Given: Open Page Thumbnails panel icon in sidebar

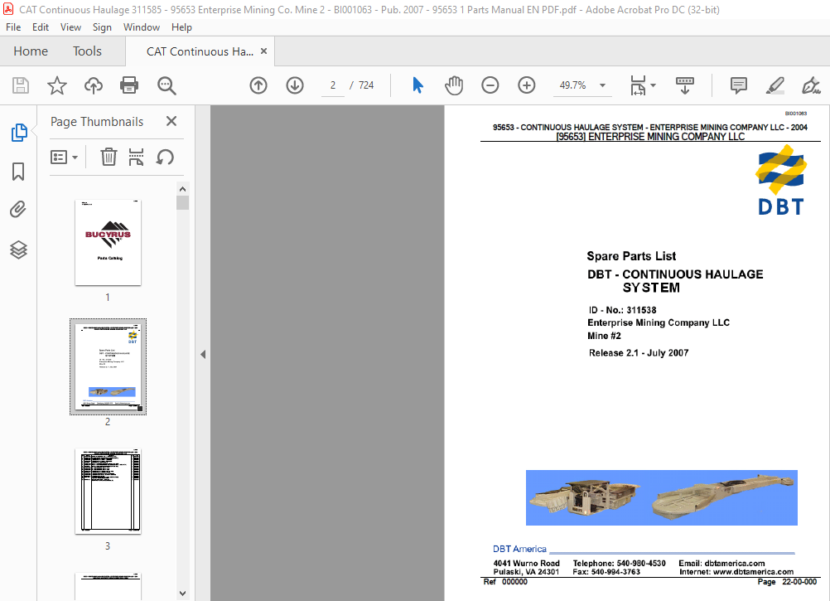Looking at the screenshot, I should tap(19, 133).
